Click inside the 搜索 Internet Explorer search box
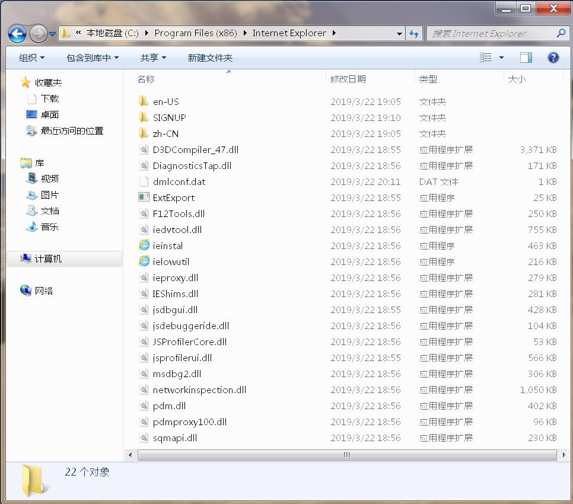 click(x=492, y=33)
